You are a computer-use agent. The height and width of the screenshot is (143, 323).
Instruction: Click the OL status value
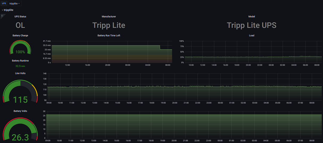click(x=20, y=25)
